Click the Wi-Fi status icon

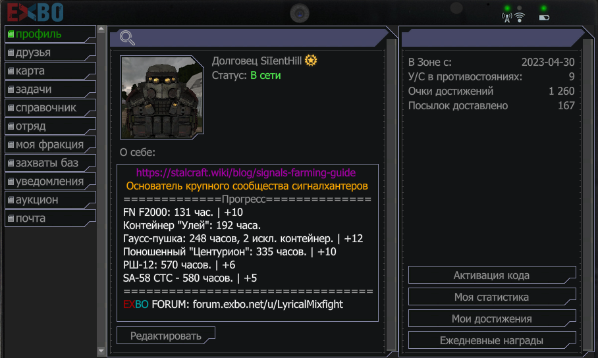(520, 18)
